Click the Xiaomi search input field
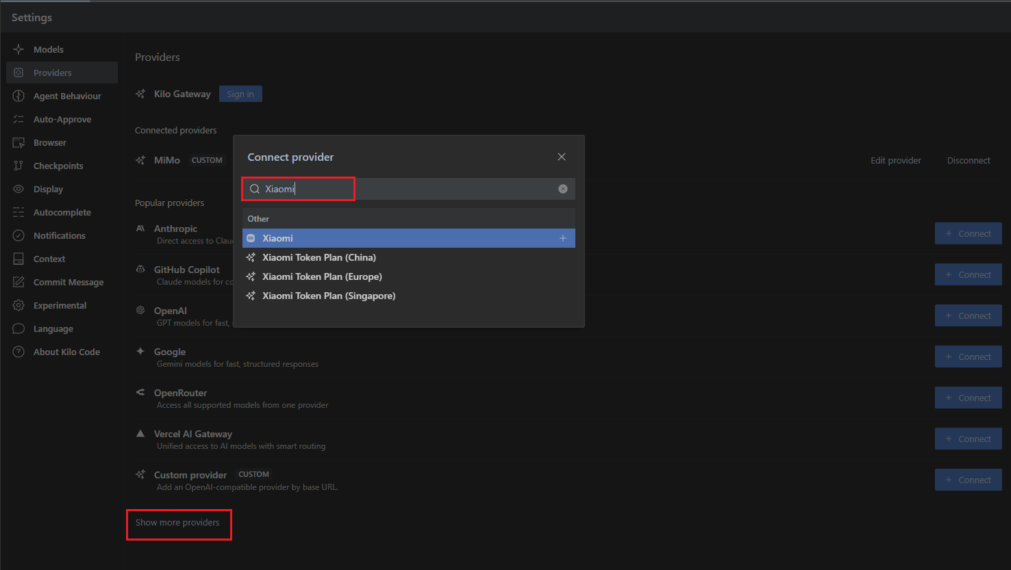The height and width of the screenshot is (570, 1011). pos(408,189)
